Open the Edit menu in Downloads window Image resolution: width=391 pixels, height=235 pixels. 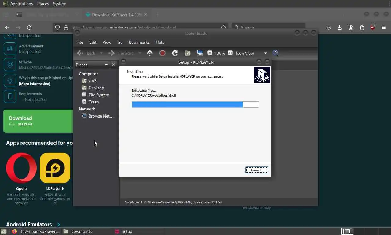(x=93, y=42)
